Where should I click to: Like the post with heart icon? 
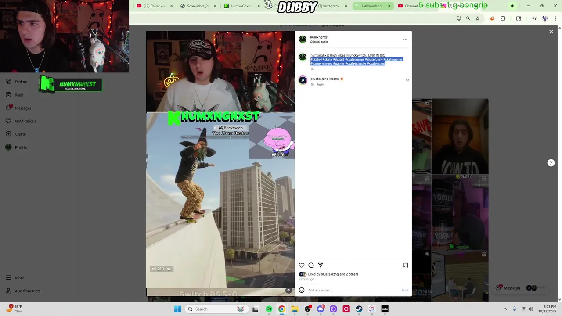click(x=302, y=265)
